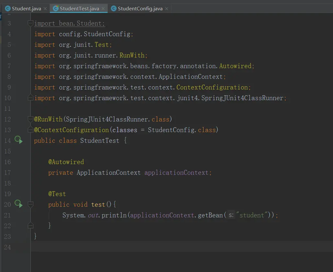The height and width of the screenshot is (272, 333).
Task: Click the @Test annotation on line 19
Action: [57, 194]
